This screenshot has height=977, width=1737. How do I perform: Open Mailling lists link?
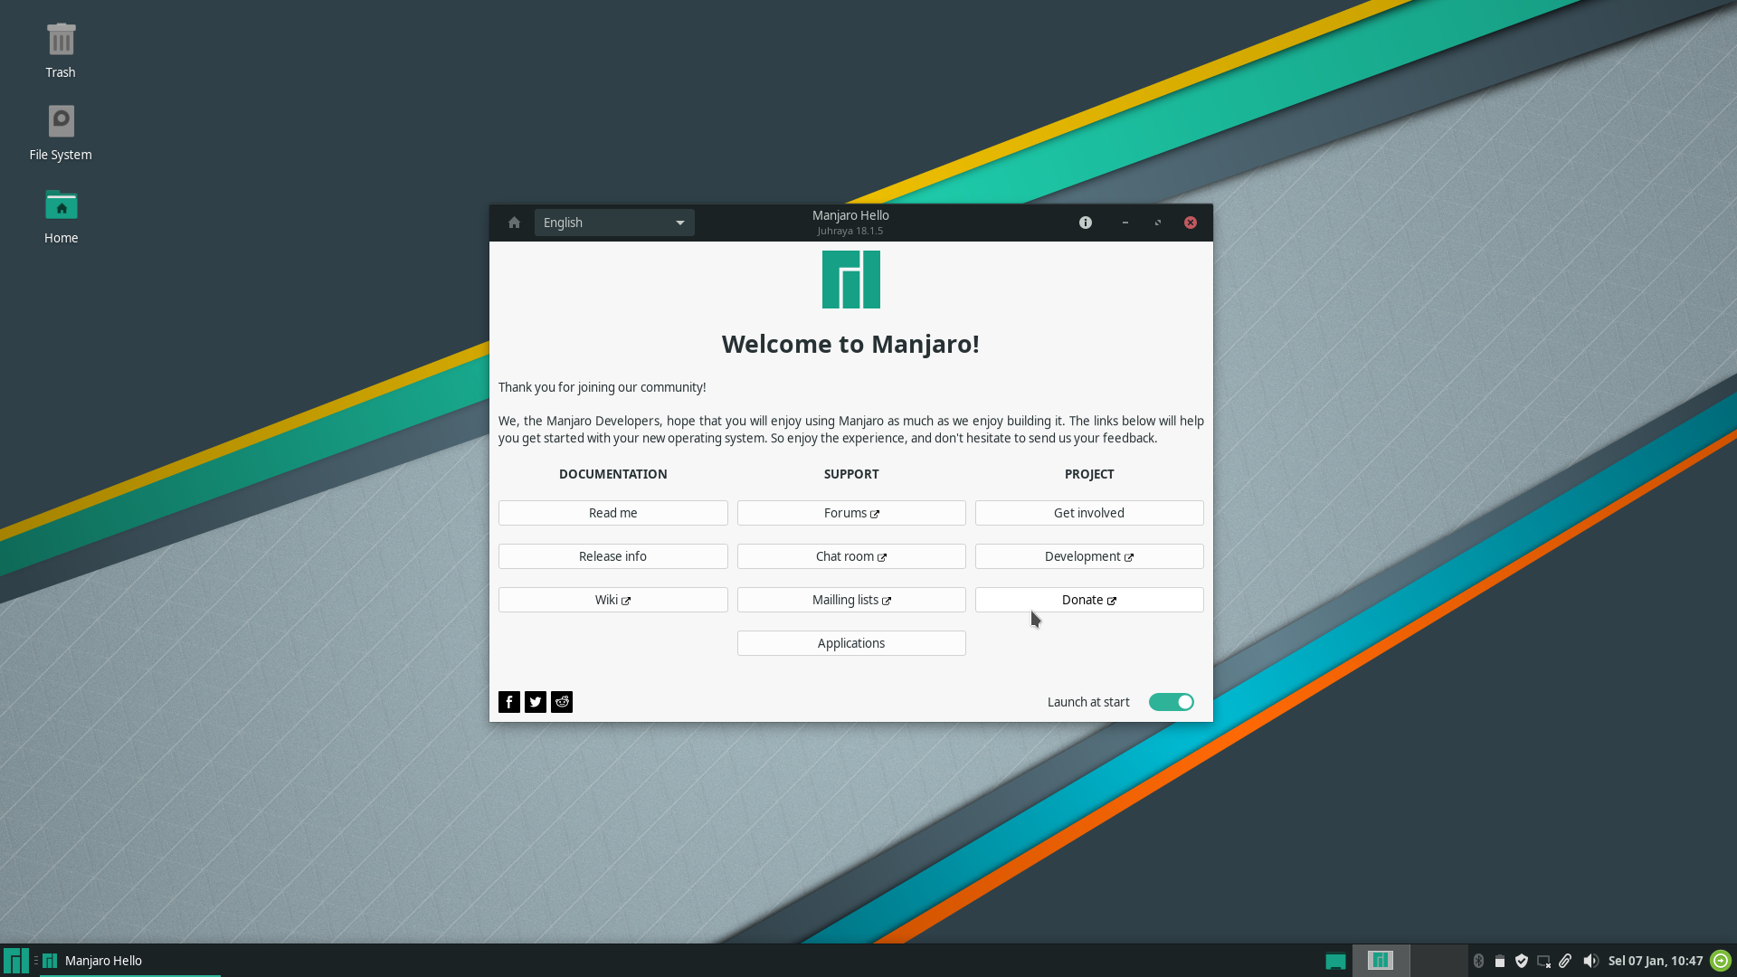[x=851, y=600]
